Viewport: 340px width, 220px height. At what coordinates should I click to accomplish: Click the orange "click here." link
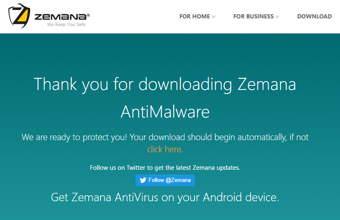pos(165,149)
